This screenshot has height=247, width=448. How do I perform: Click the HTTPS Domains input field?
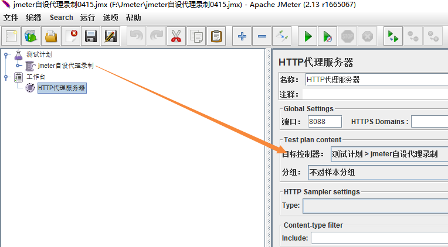430,122
